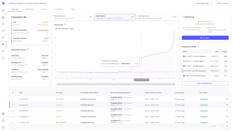The height and width of the screenshot is (131, 233).
Task: Show info for Frequency bands
Action: point(198,47)
